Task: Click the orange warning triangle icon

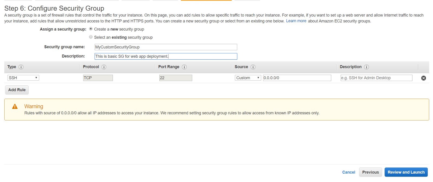Action: point(15,106)
